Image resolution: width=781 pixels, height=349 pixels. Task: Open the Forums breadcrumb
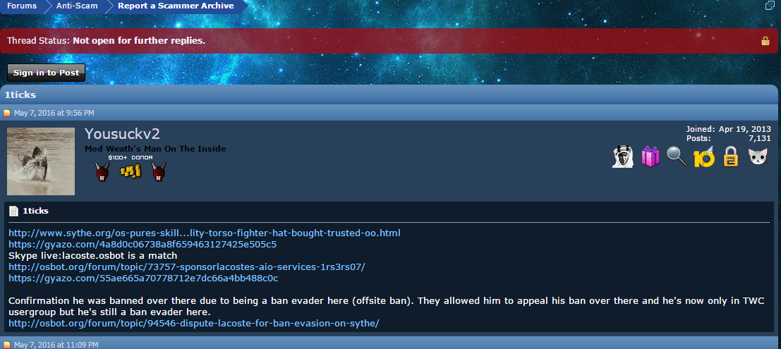(22, 6)
